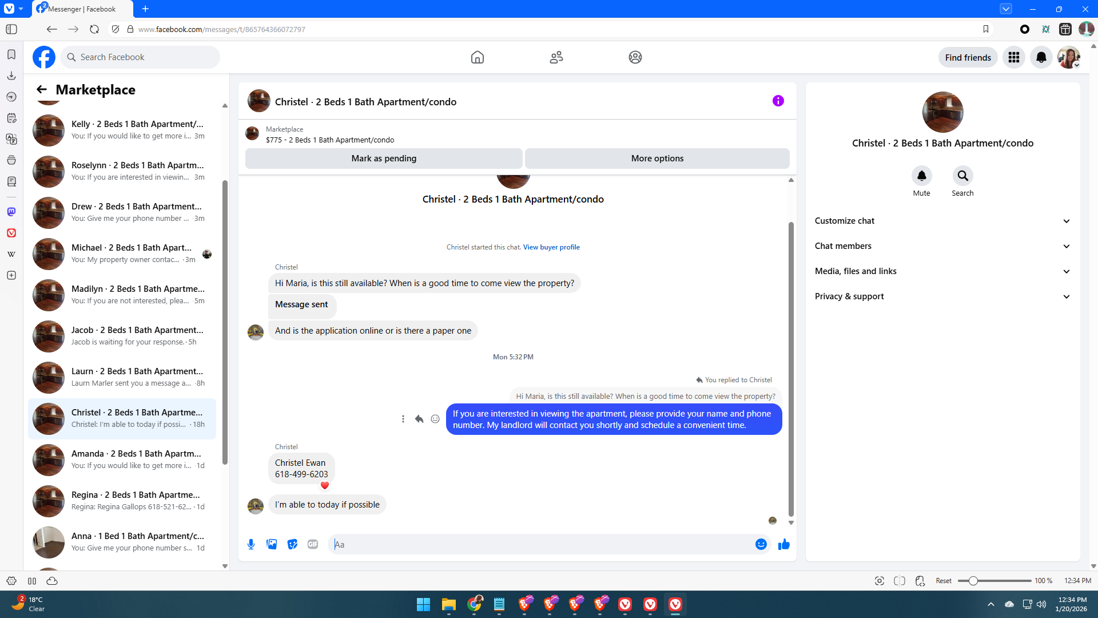Image resolution: width=1098 pixels, height=618 pixels.
Task: Choose a sticker for the message
Action: pos(292,544)
